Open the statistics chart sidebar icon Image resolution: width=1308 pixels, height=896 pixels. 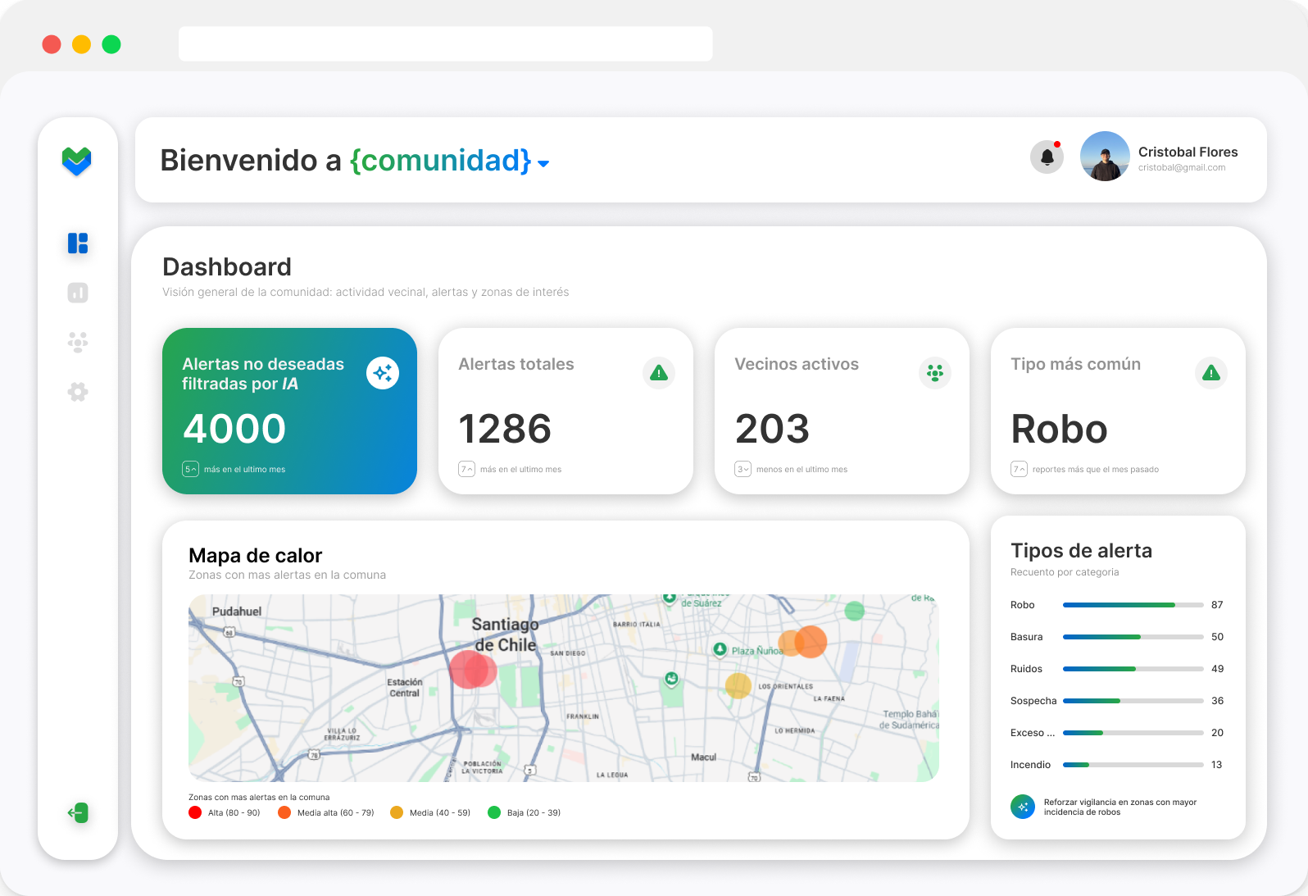click(78, 293)
